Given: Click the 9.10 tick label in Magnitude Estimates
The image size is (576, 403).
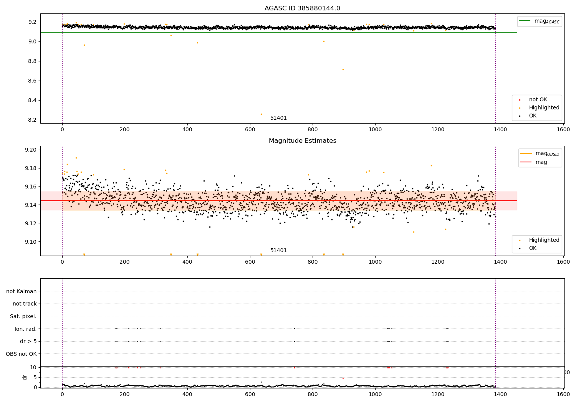Looking at the screenshot, I should point(31,242).
